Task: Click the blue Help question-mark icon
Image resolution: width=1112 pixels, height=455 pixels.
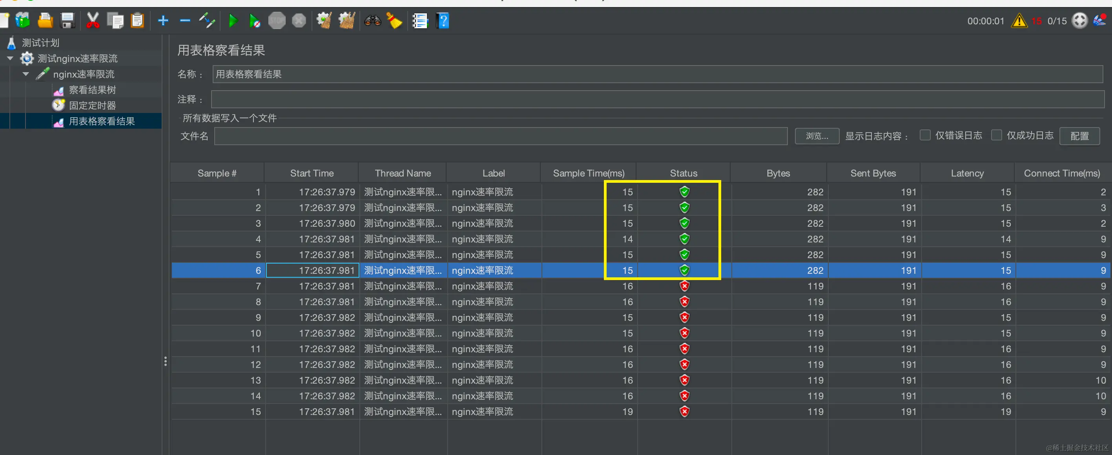Action: point(443,20)
